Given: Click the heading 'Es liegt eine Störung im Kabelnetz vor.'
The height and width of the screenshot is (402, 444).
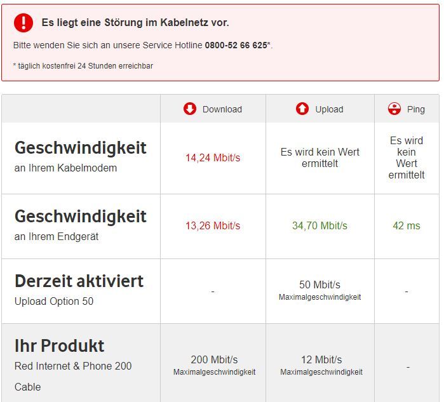Looking at the screenshot, I should click(x=135, y=23).
